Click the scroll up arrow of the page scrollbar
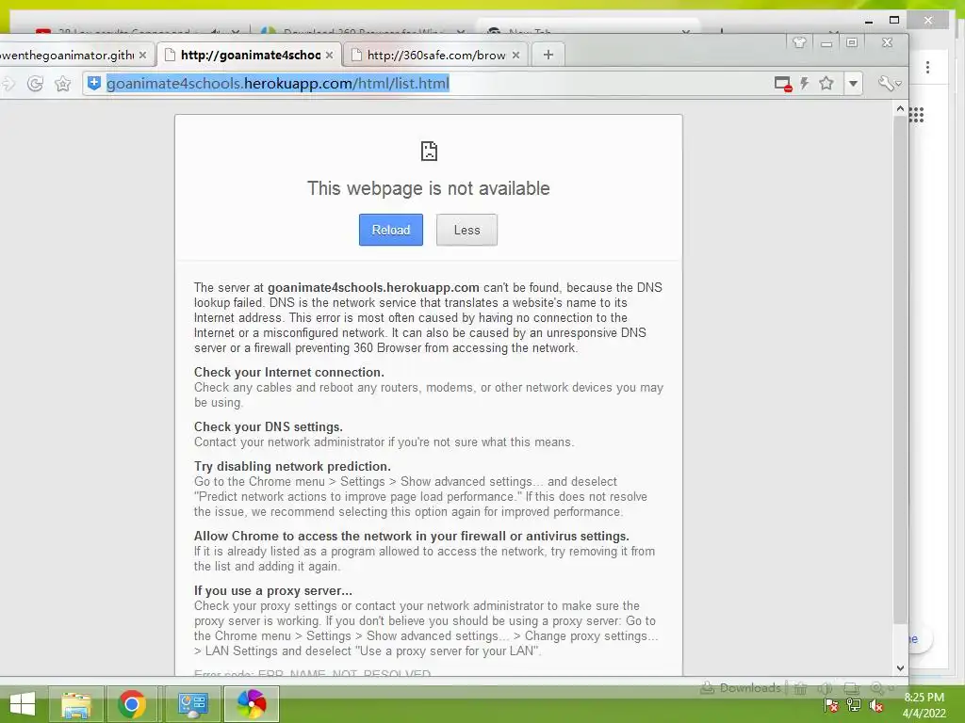Image resolution: width=965 pixels, height=723 pixels. (x=900, y=109)
